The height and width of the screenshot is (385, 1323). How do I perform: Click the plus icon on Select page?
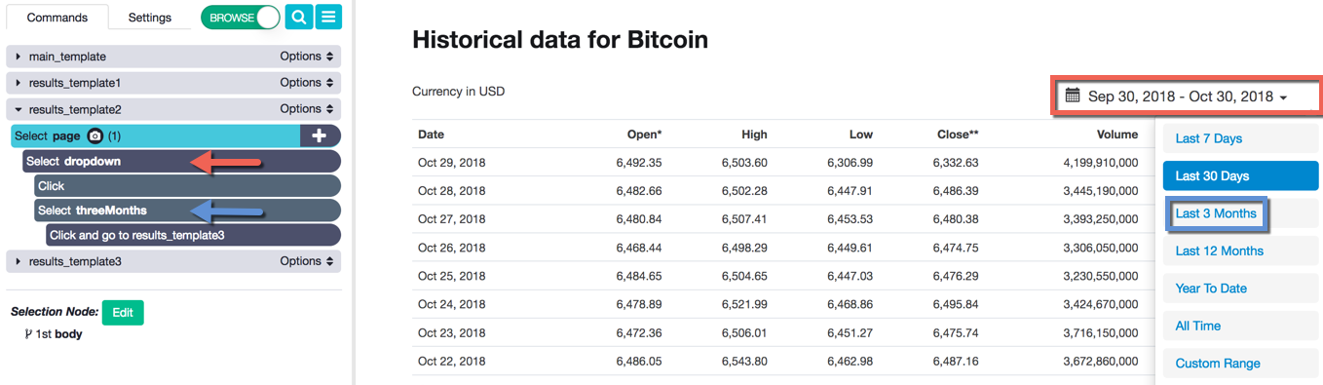coord(319,136)
